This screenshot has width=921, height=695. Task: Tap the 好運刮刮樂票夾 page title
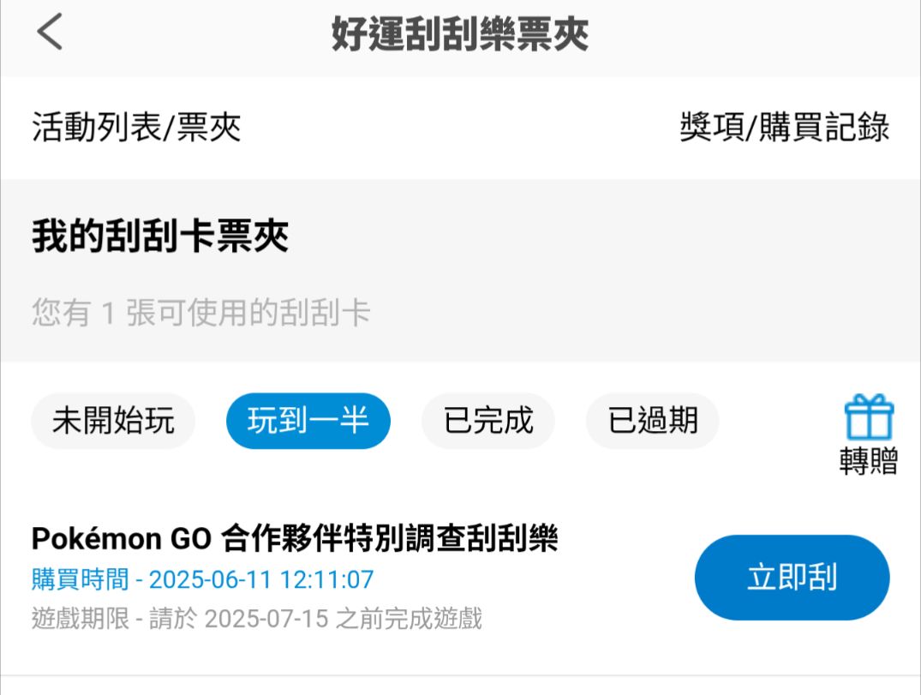pyautogui.click(x=460, y=35)
